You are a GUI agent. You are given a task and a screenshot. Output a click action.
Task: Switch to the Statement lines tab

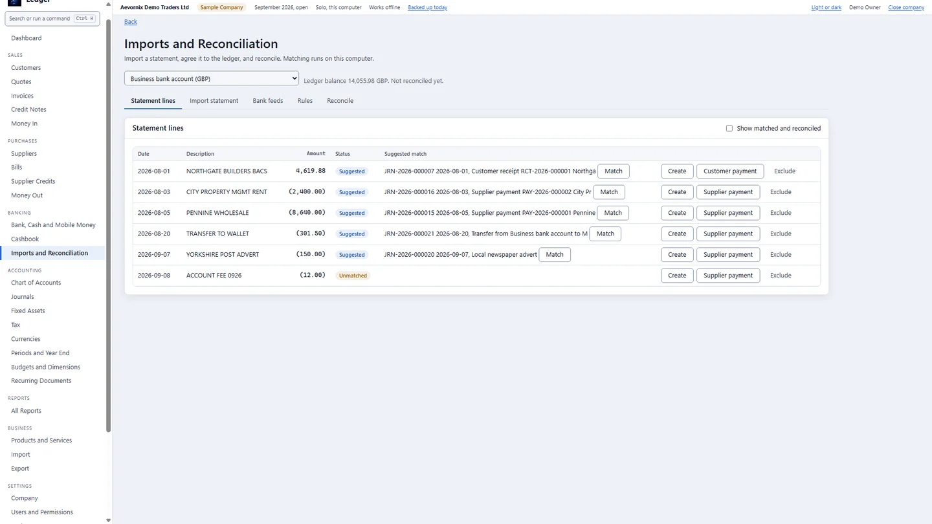coord(153,101)
